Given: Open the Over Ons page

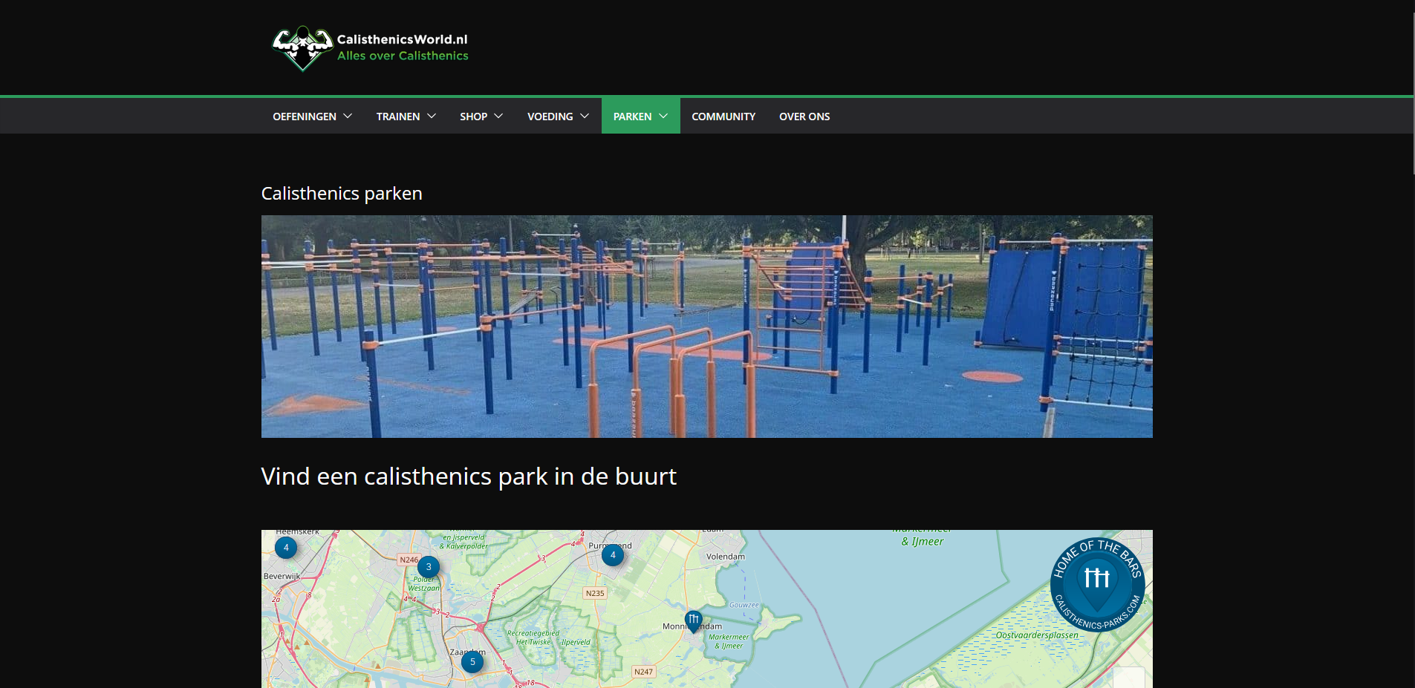Looking at the screenshot, I should click(804, 117).
